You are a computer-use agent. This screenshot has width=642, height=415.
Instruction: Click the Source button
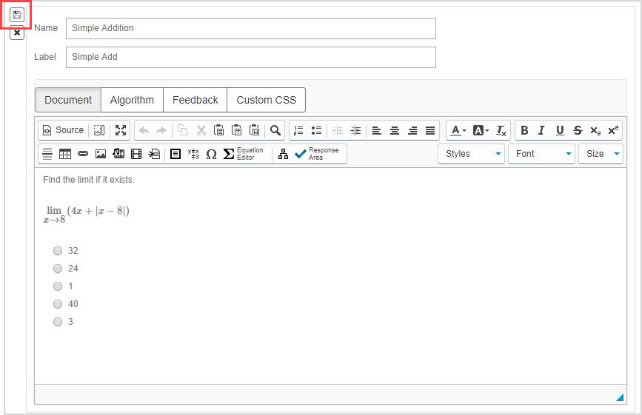(63, 130)
